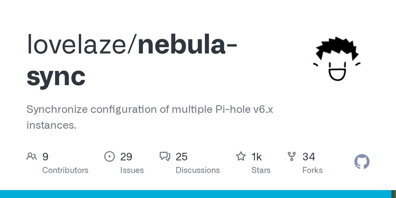Open the Issues label
The image size is (396, 198).
tap(132, 170)
